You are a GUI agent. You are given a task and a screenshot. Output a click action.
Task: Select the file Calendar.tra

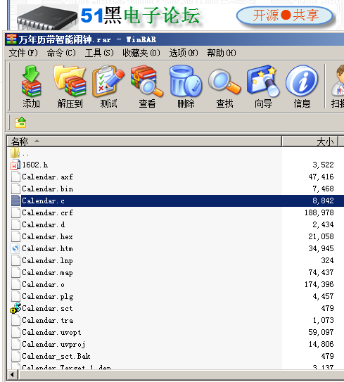tap(48, 320)
